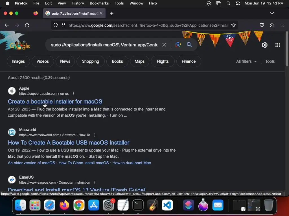The width and height of the screenshot is (289, 216).
Task: Clear the Google search box text
Action: coord(164,45)
